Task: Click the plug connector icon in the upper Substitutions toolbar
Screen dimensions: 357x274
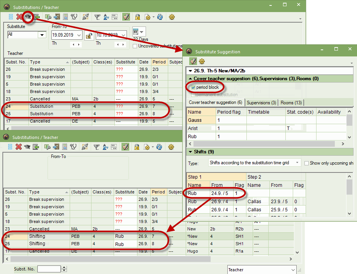Action: click(x=86, y=17)
